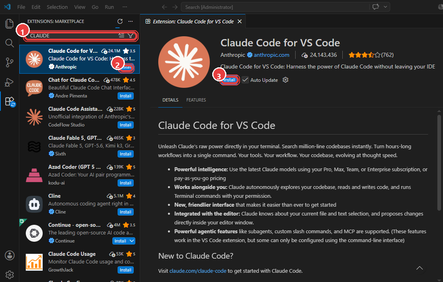The image size is (443, 282).
Task: Close the Claude Code extension tab
Action: [240, 21]
